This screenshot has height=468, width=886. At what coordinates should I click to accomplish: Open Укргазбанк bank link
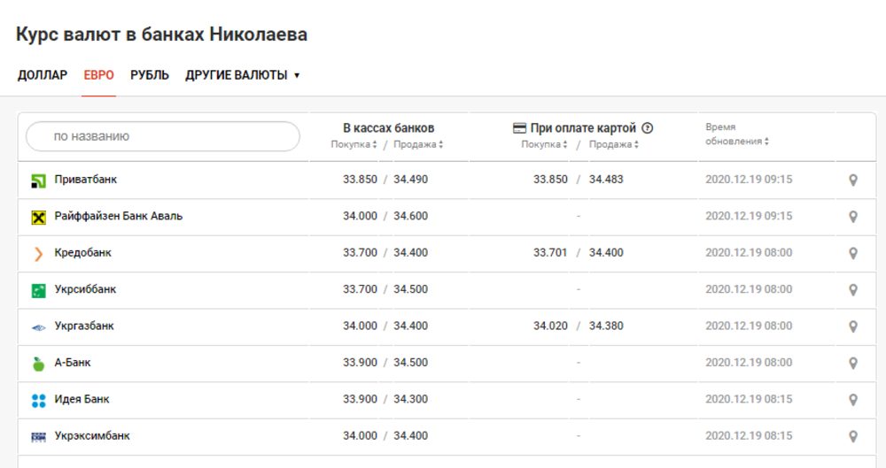tap(84, 326)
